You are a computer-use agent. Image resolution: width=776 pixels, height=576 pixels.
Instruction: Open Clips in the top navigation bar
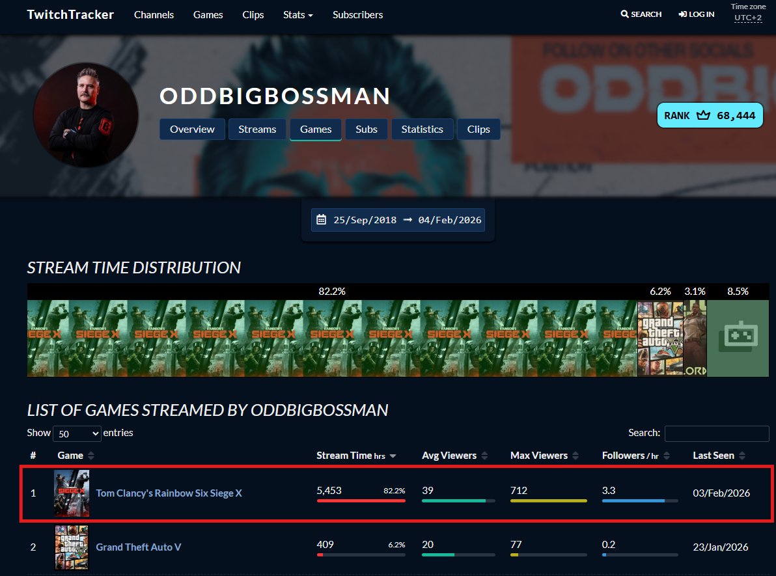[253, 15]
